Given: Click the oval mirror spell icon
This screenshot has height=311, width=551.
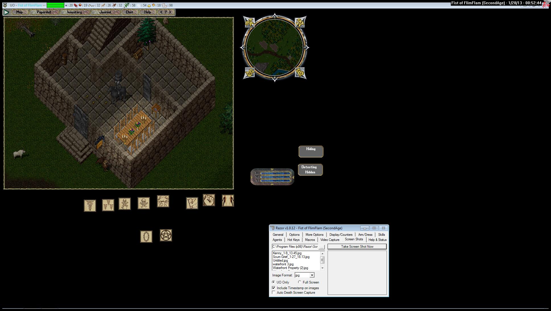Looking at the screenshot, I should coord(146,236).
